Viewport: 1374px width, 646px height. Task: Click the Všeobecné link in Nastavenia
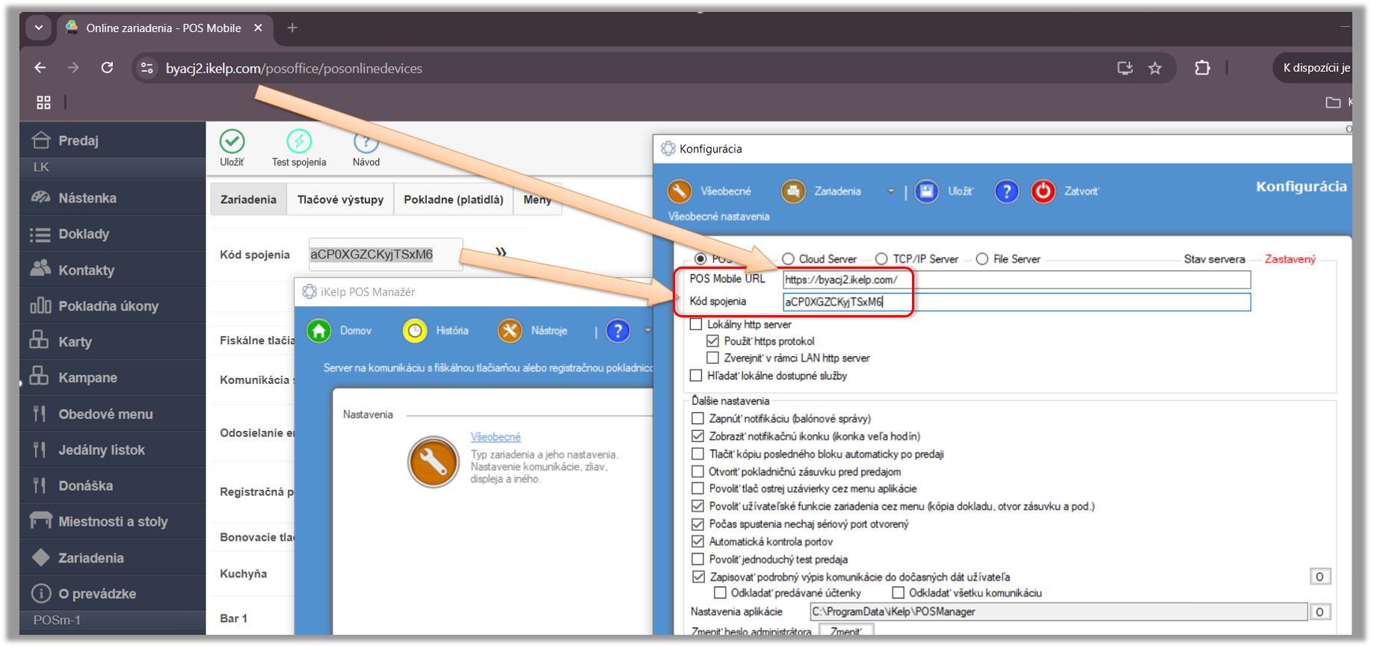[496, 437]
